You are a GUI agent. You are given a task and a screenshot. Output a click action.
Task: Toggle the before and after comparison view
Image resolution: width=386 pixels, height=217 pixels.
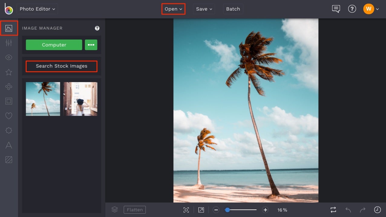coord(333,210)
